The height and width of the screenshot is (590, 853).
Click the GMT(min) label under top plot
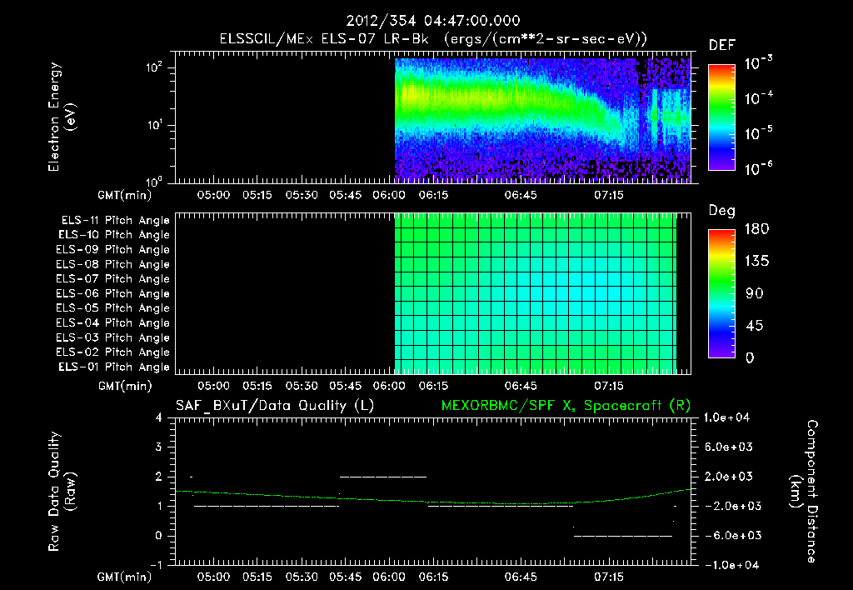(125, 195)
